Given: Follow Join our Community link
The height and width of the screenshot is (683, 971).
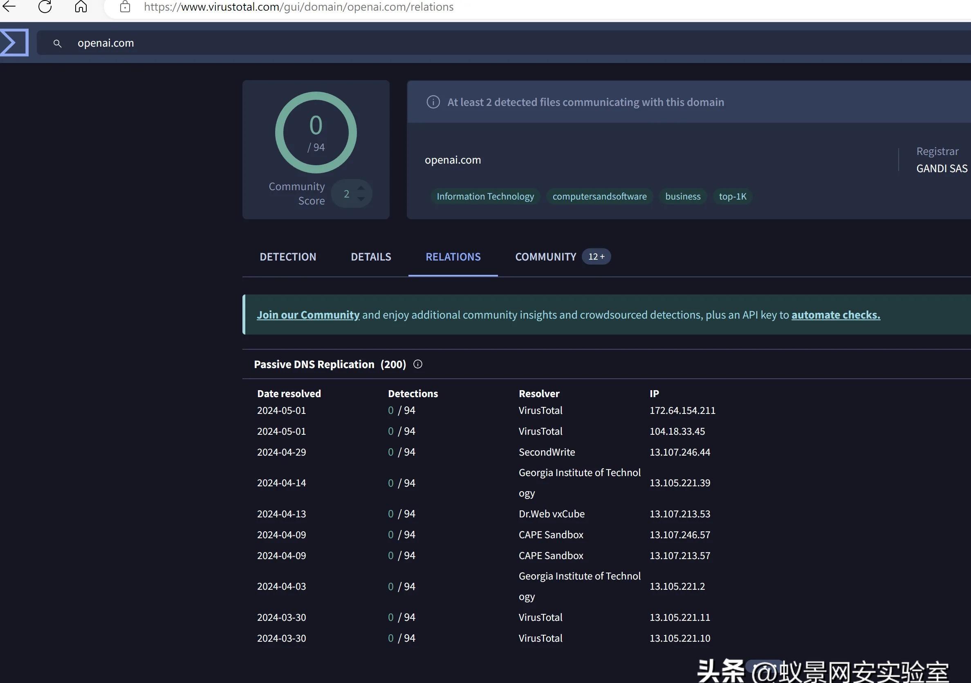Looking at the screenshot, I should [308, 315].
